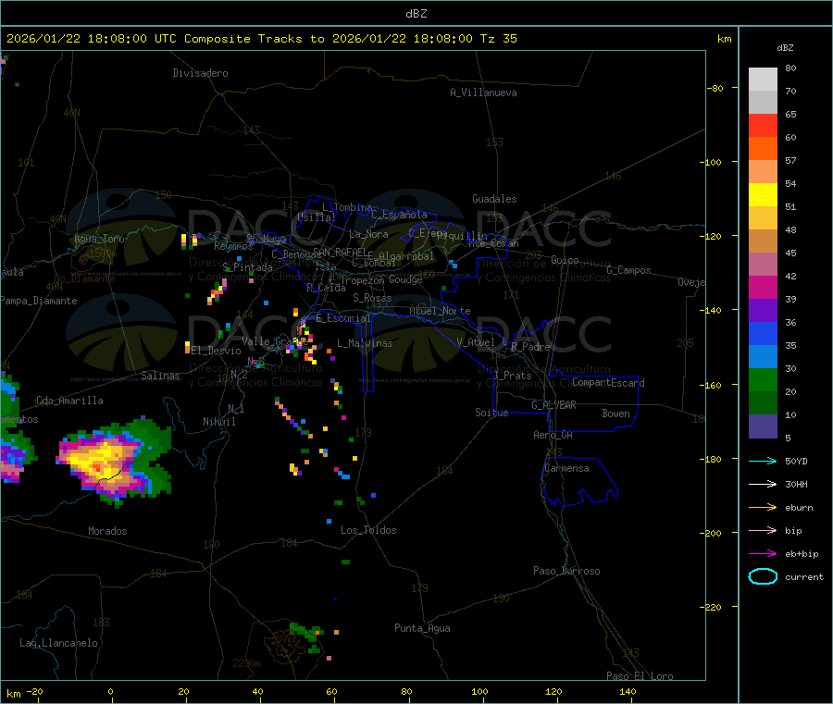The width and height of the screenshot is (833, 704).
Task: Click the Bowen map label
Action: tap(615, 414)
